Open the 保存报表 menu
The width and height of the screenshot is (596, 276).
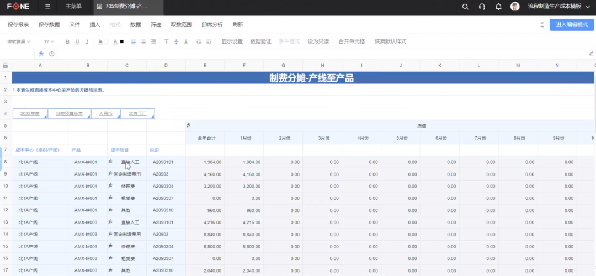pos(18,25)
